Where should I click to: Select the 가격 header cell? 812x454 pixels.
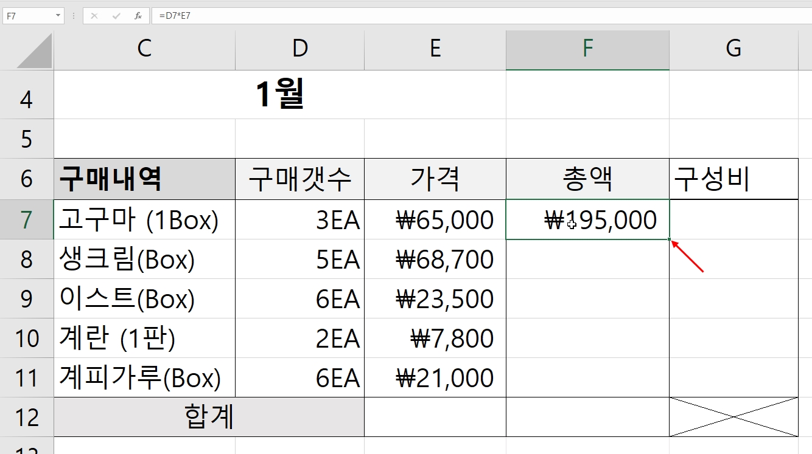pyautogui.click(x=435, y=179)
